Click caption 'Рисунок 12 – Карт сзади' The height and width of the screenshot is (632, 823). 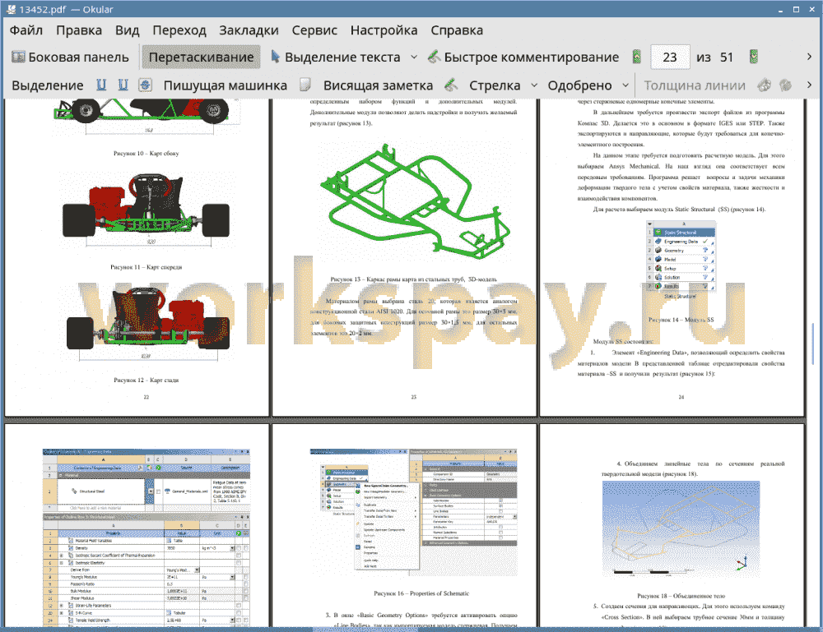(x=146, y=381)
